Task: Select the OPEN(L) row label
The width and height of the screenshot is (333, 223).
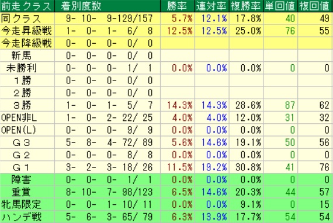Action: coord(27,130)
